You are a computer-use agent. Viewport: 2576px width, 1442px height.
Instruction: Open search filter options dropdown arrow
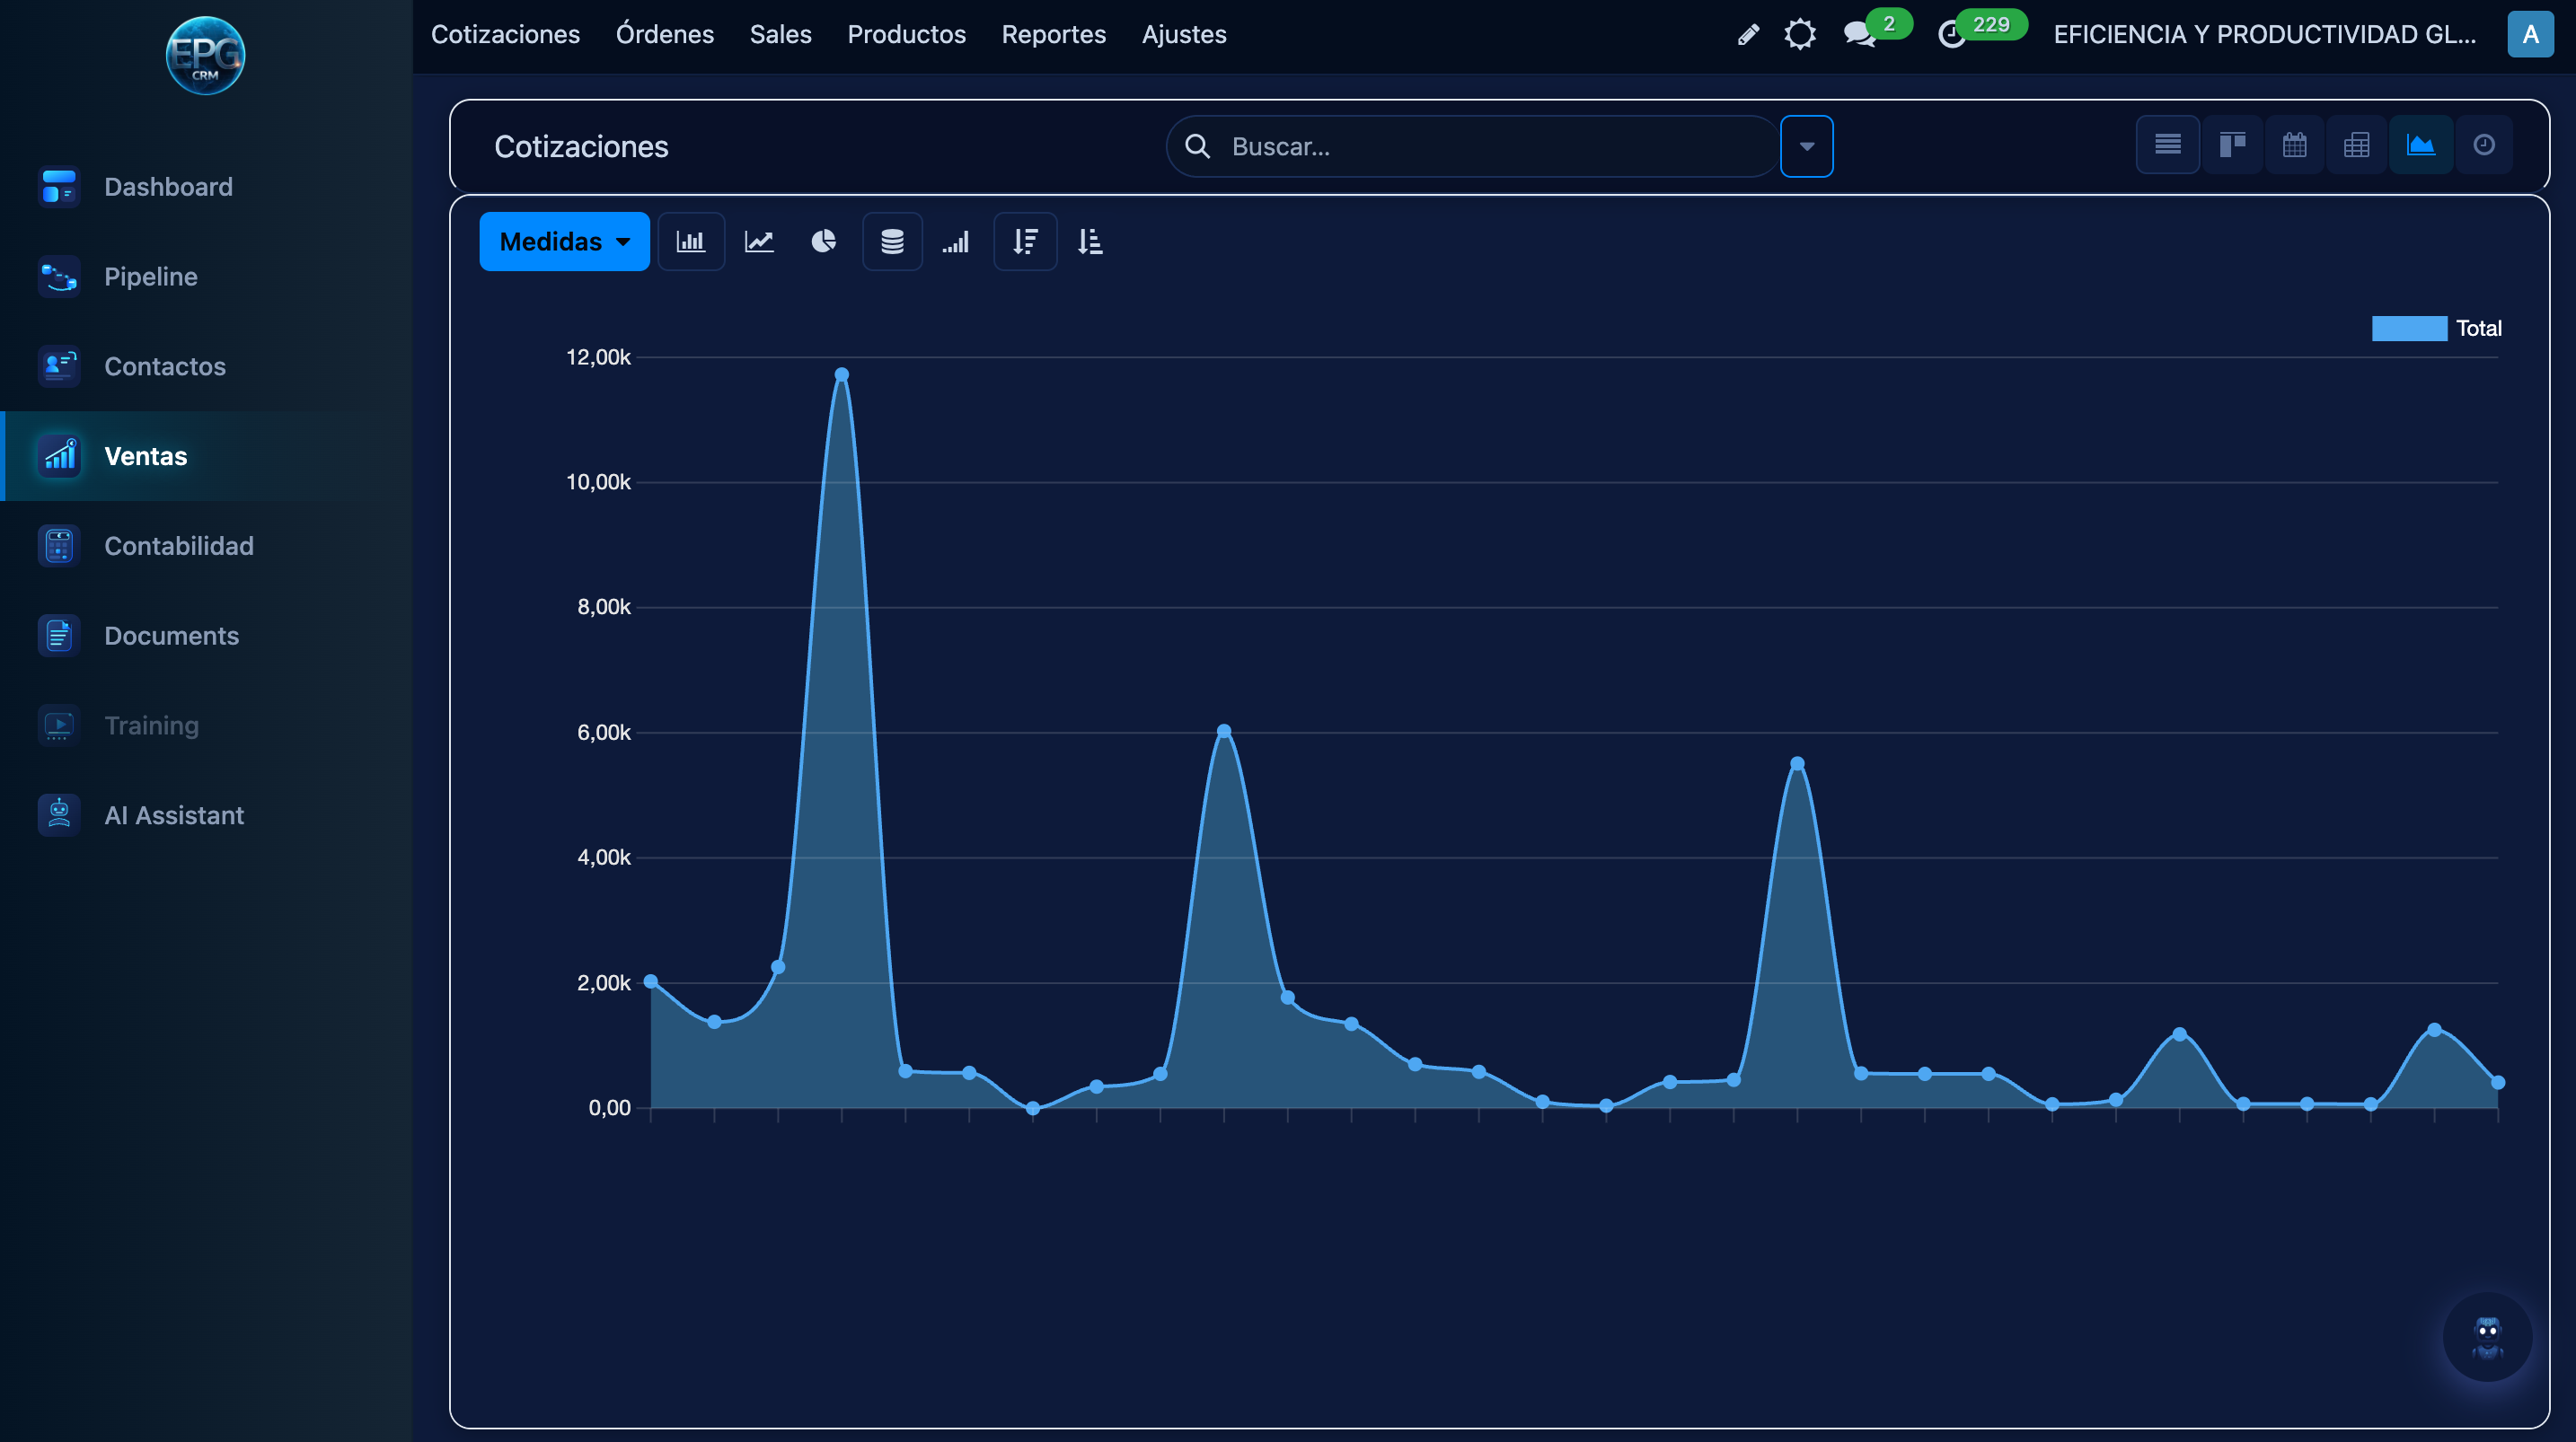[1806, 146]
